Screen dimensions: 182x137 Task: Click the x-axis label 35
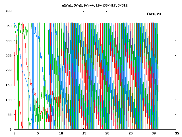click(177, 133)
